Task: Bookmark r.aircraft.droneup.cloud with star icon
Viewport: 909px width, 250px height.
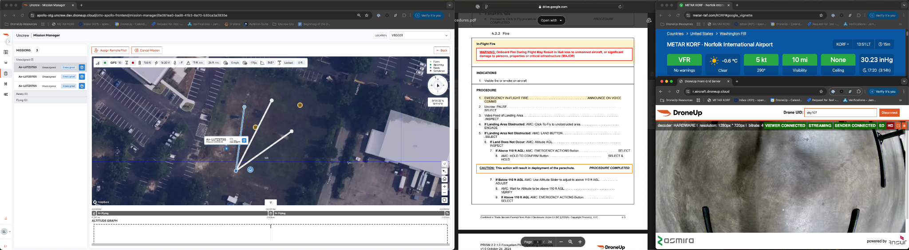Action: coord(821,91)
